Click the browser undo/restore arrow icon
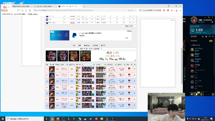 pyautogui.click(x=26, y=10)
